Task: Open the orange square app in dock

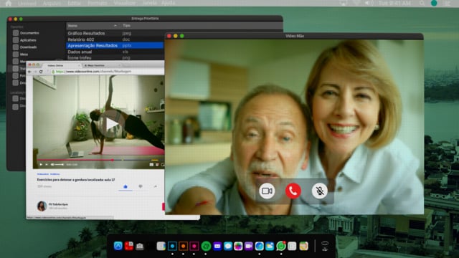Action: point(184,247)
